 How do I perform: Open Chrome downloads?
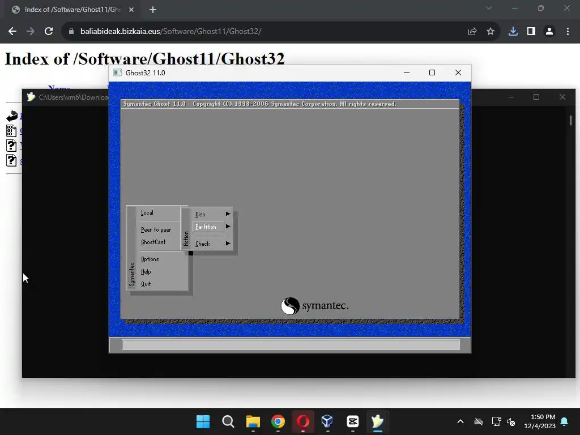click(x=513, y=32)
